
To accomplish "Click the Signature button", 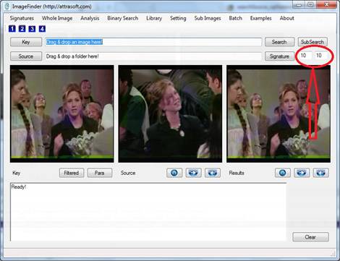I will [x=279, y=56].
